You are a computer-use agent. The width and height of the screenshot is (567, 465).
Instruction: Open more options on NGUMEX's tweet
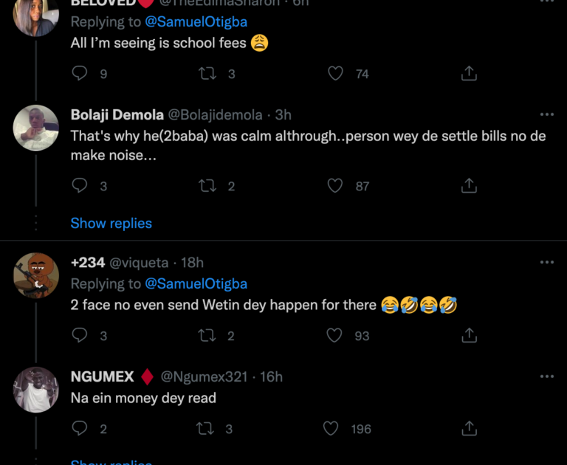click(x=546, y=376)
